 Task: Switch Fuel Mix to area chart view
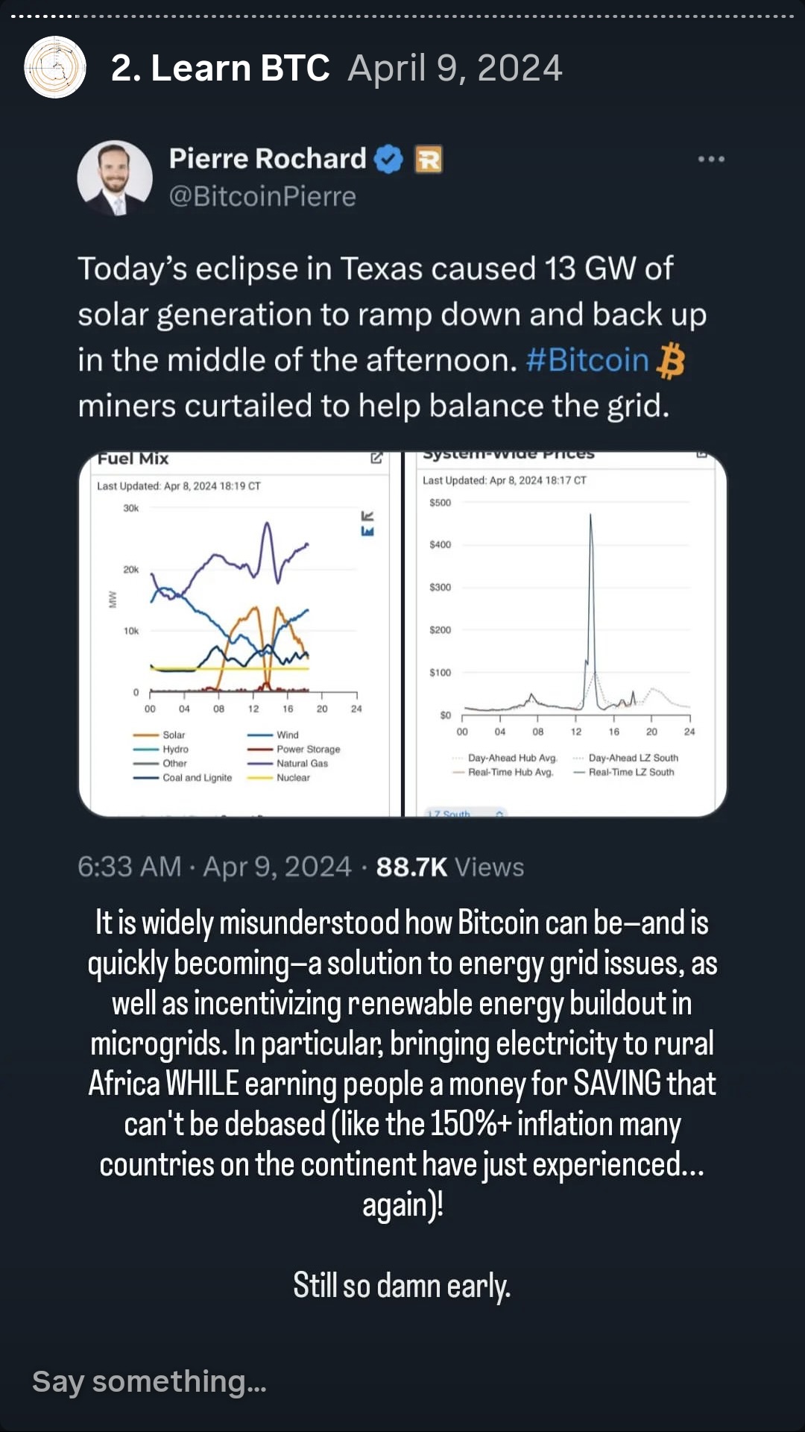click(367, 532)
